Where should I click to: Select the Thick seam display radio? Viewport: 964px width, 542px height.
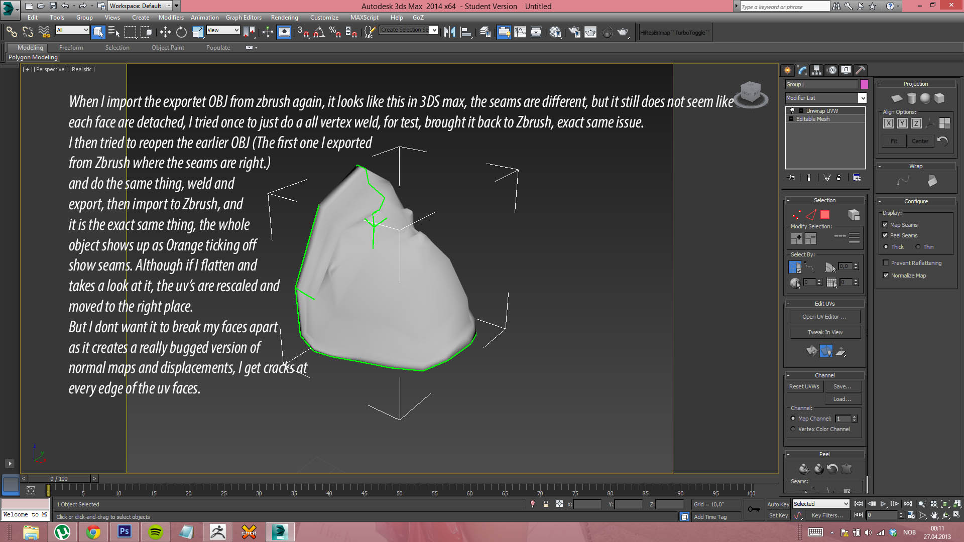pos(886,246)
